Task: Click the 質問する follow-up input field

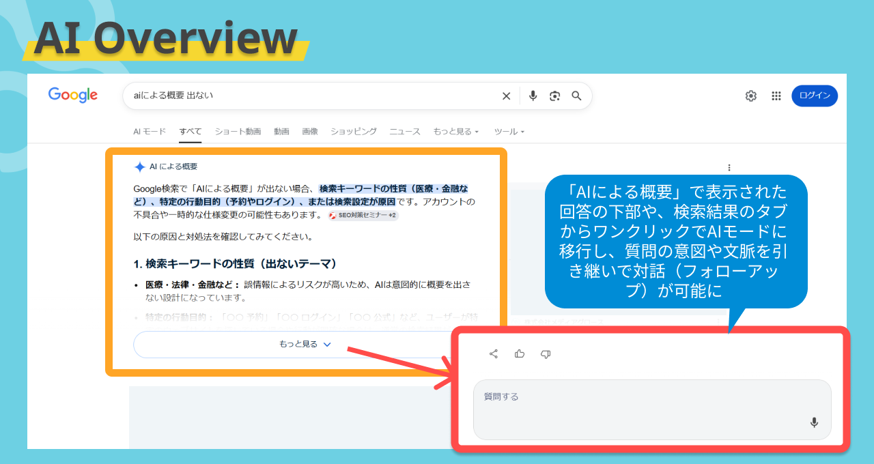Action: point(652,409)
